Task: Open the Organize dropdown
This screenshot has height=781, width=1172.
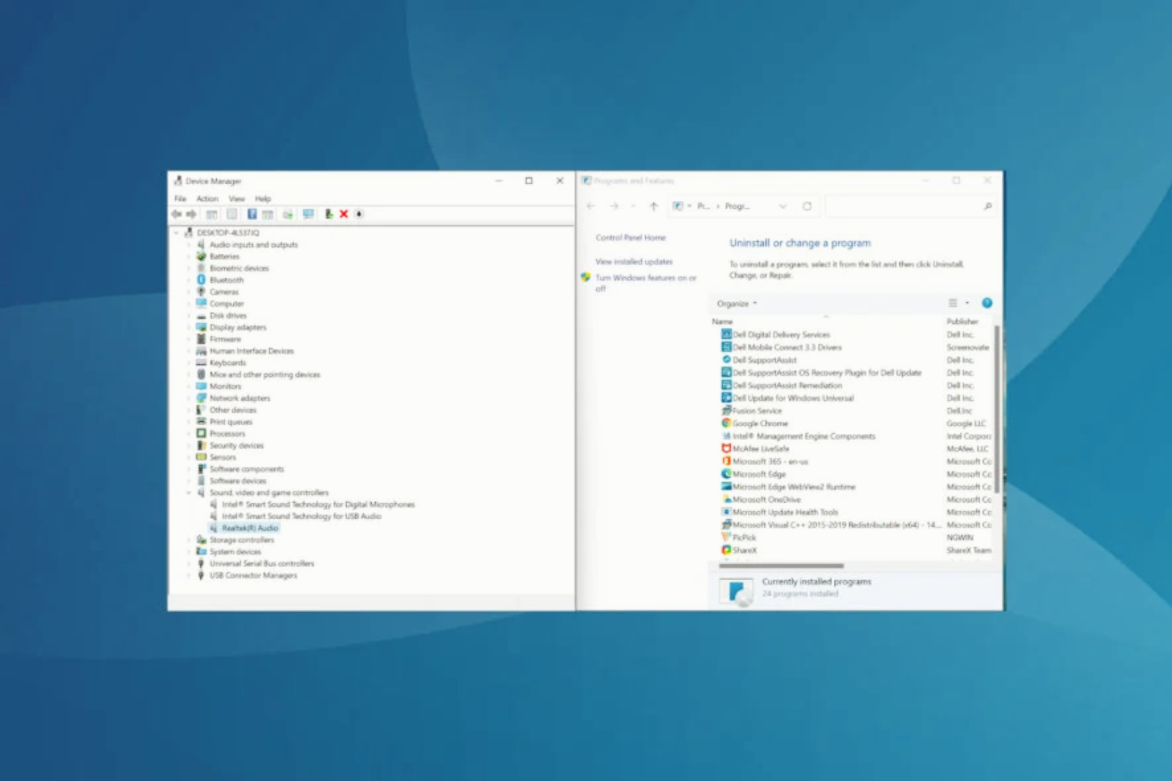Action: [x=737, y=303]
